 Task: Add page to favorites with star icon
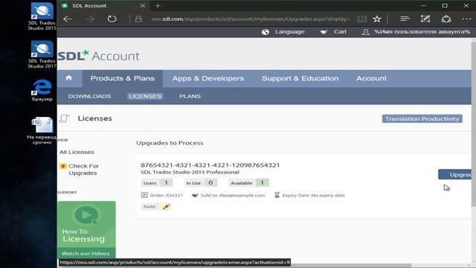(377, 19)
